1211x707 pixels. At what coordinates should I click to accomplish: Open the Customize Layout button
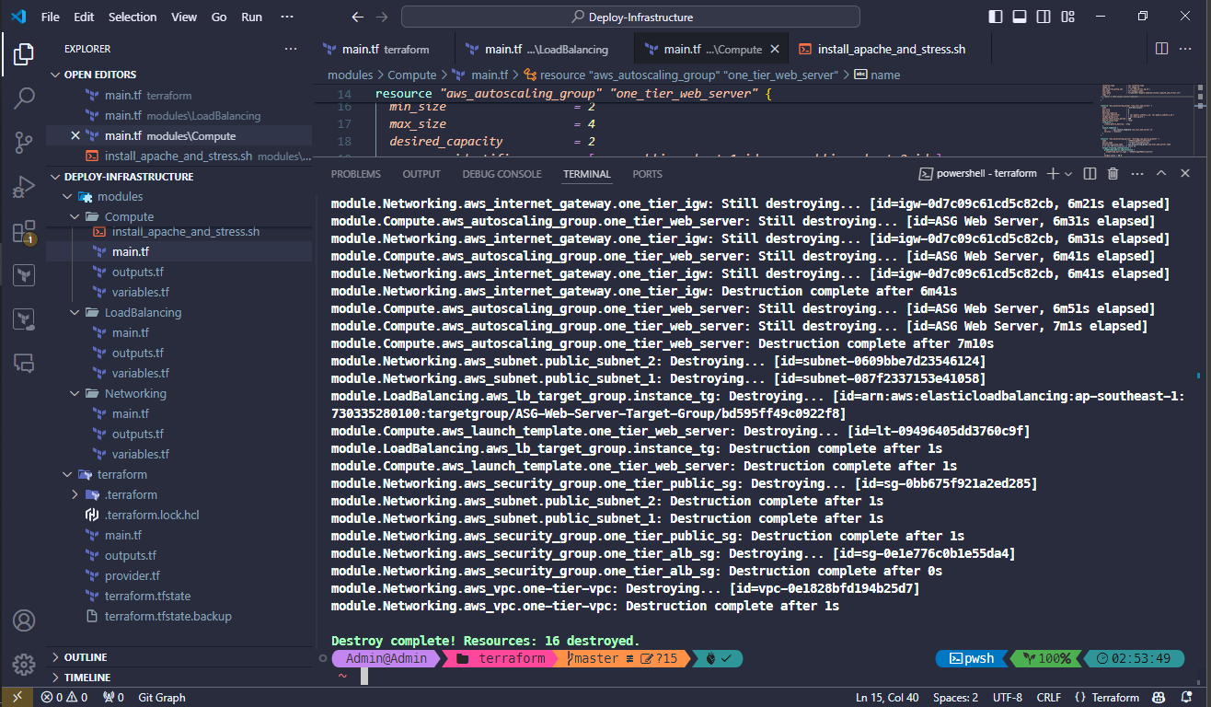coord(1067,17)
